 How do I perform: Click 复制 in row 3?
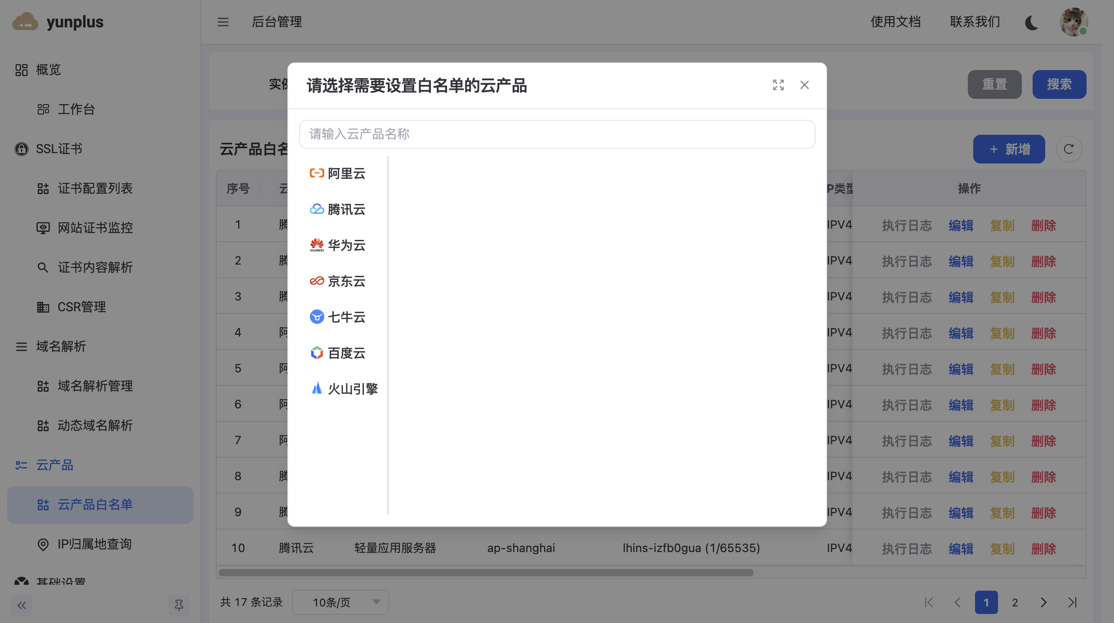[x=1002, y=297]
